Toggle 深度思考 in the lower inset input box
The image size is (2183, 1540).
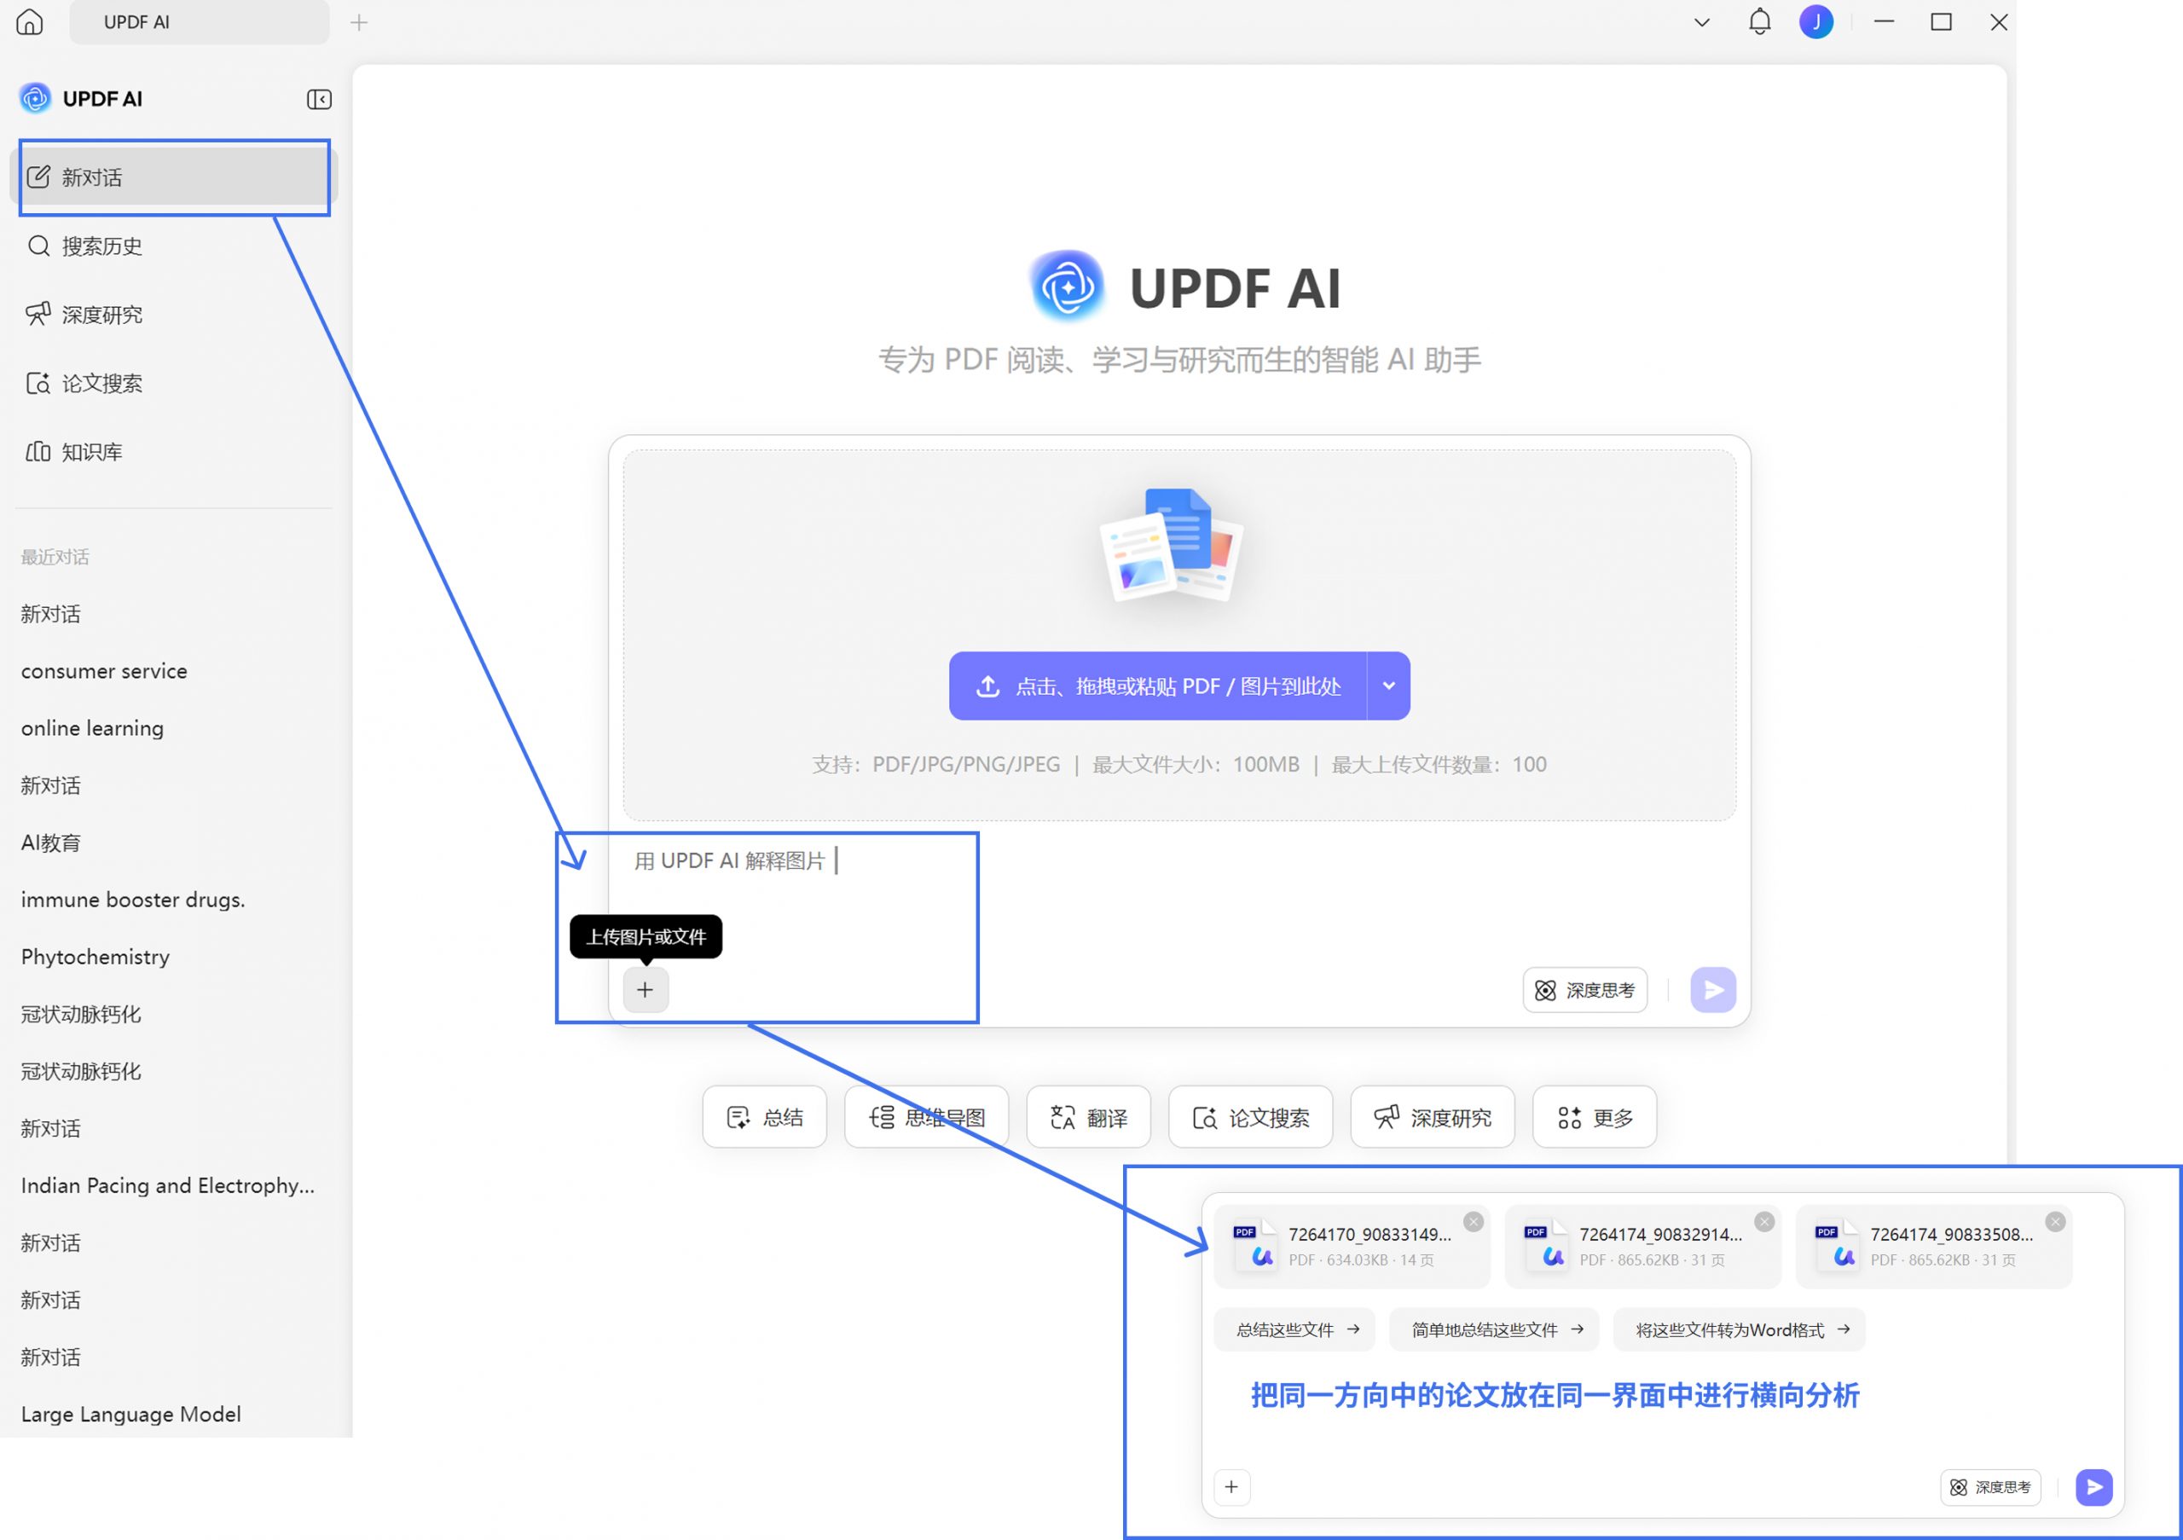point(1990,1487)
